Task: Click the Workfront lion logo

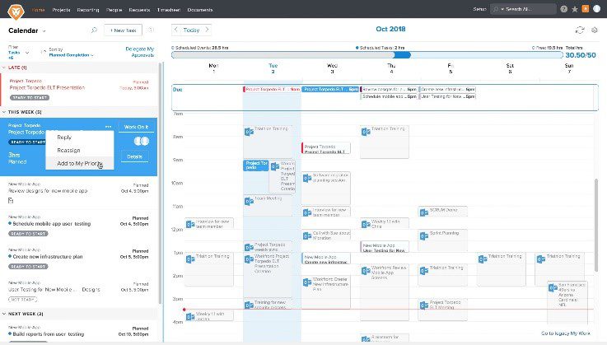Action: point(16,12)
